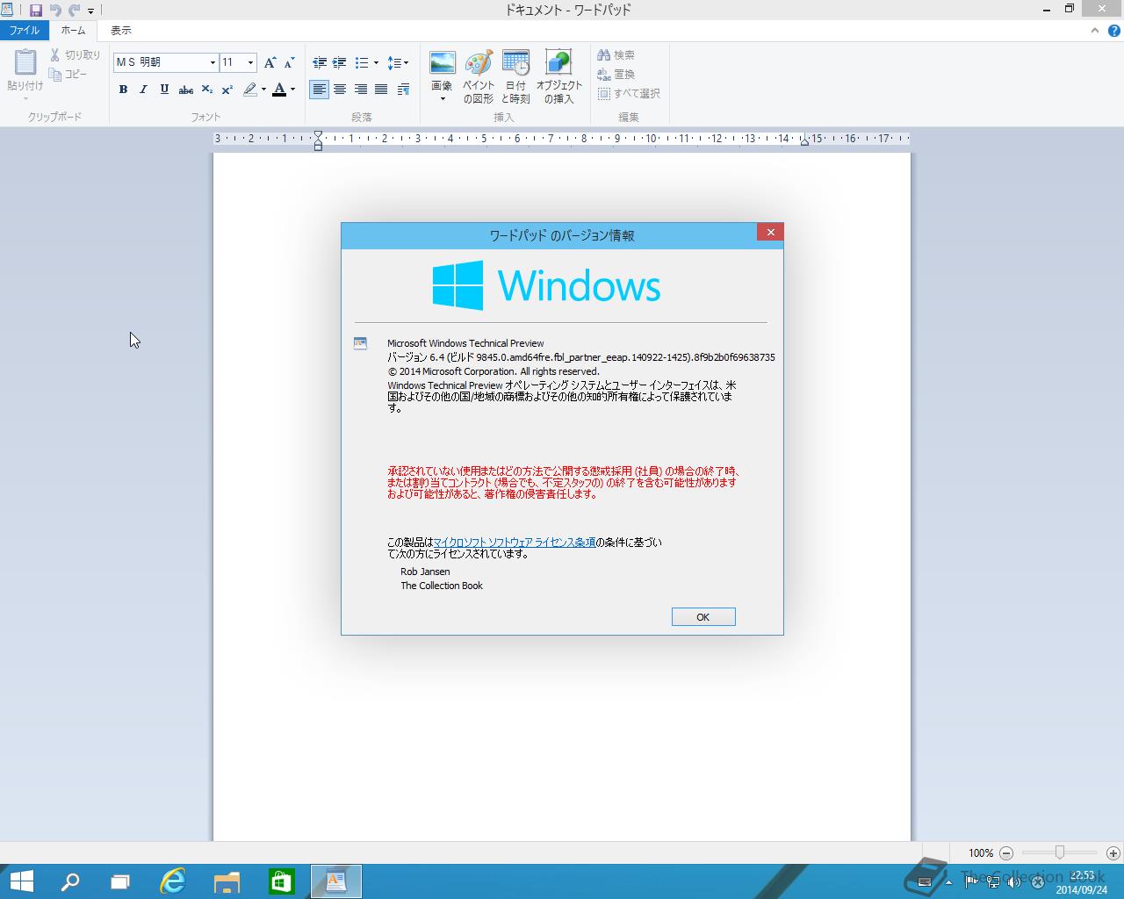This screenshot has width=1124, height=899.
Task: Click the increase indent icon
Action: [339, 62]
